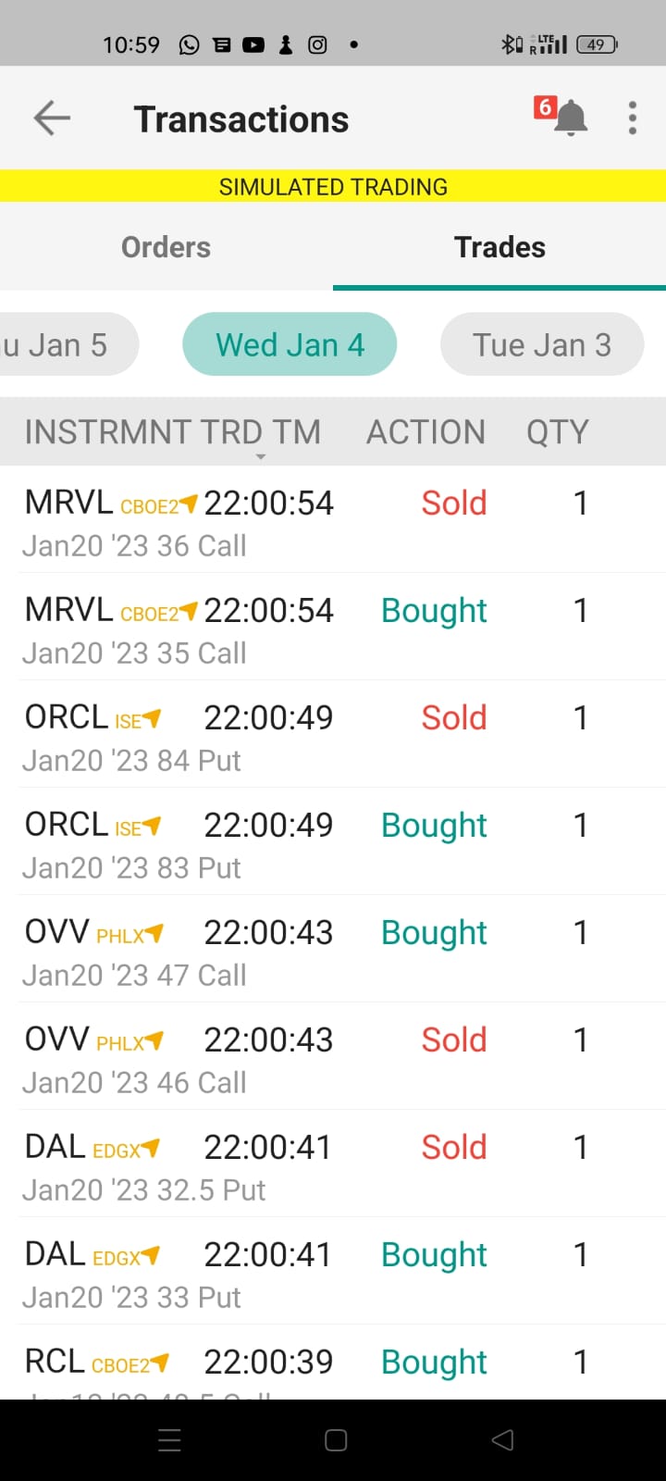
Task: Select the Tue Jan 3 date chip
Action: pos(542,344)
